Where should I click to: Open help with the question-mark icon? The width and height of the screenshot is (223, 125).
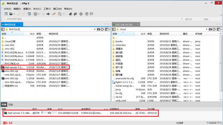(x=87, y=14)
